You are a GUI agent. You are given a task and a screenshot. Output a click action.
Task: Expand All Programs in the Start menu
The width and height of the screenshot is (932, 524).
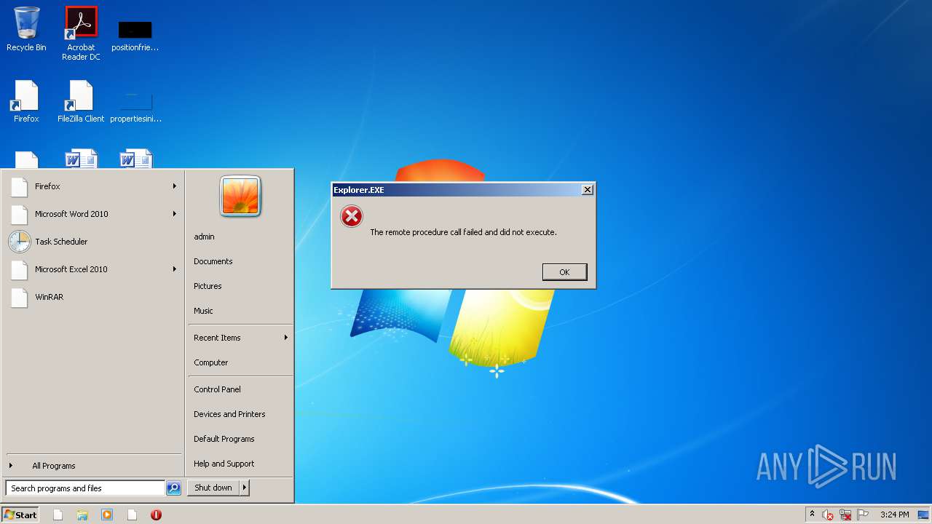click(x=93, y=466)
